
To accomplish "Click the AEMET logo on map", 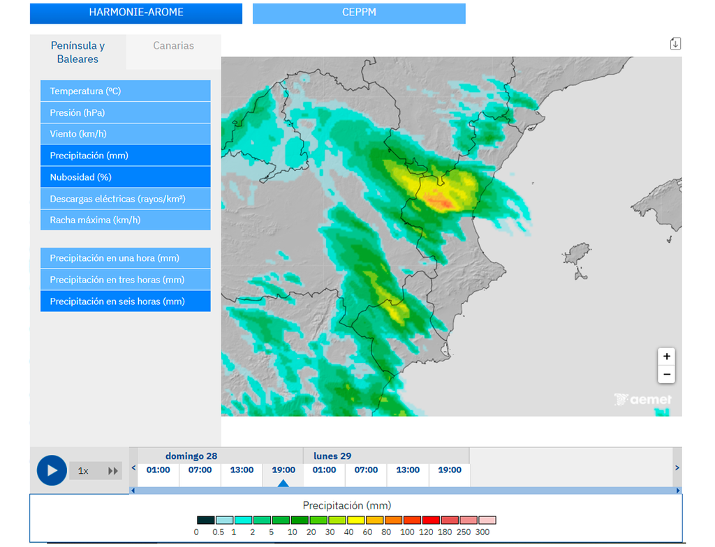I will 642,400.
